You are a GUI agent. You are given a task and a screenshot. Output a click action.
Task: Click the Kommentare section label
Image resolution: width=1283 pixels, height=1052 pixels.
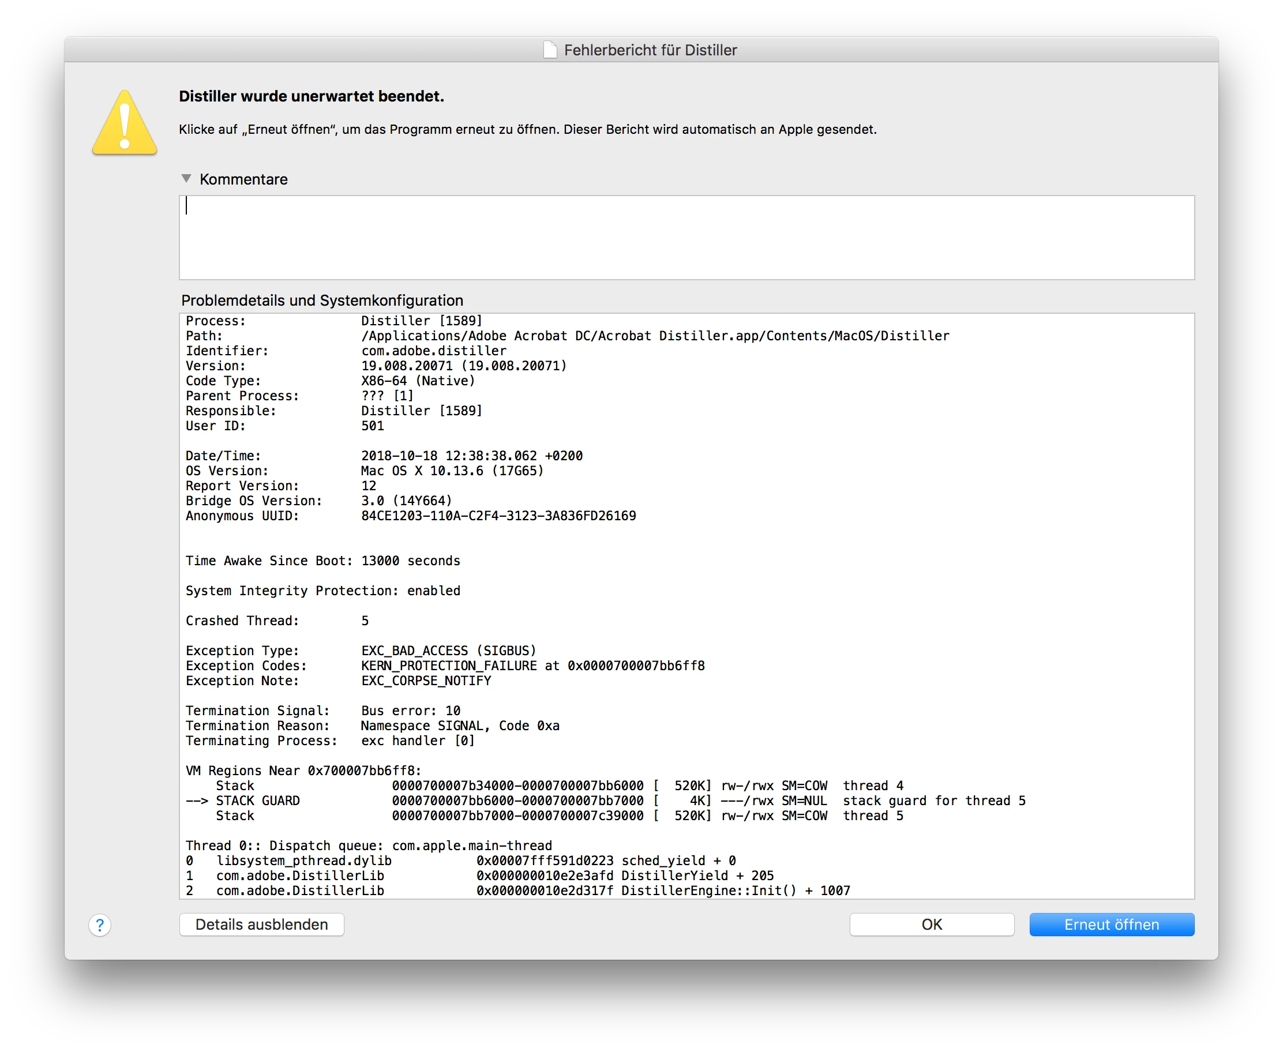243,179
